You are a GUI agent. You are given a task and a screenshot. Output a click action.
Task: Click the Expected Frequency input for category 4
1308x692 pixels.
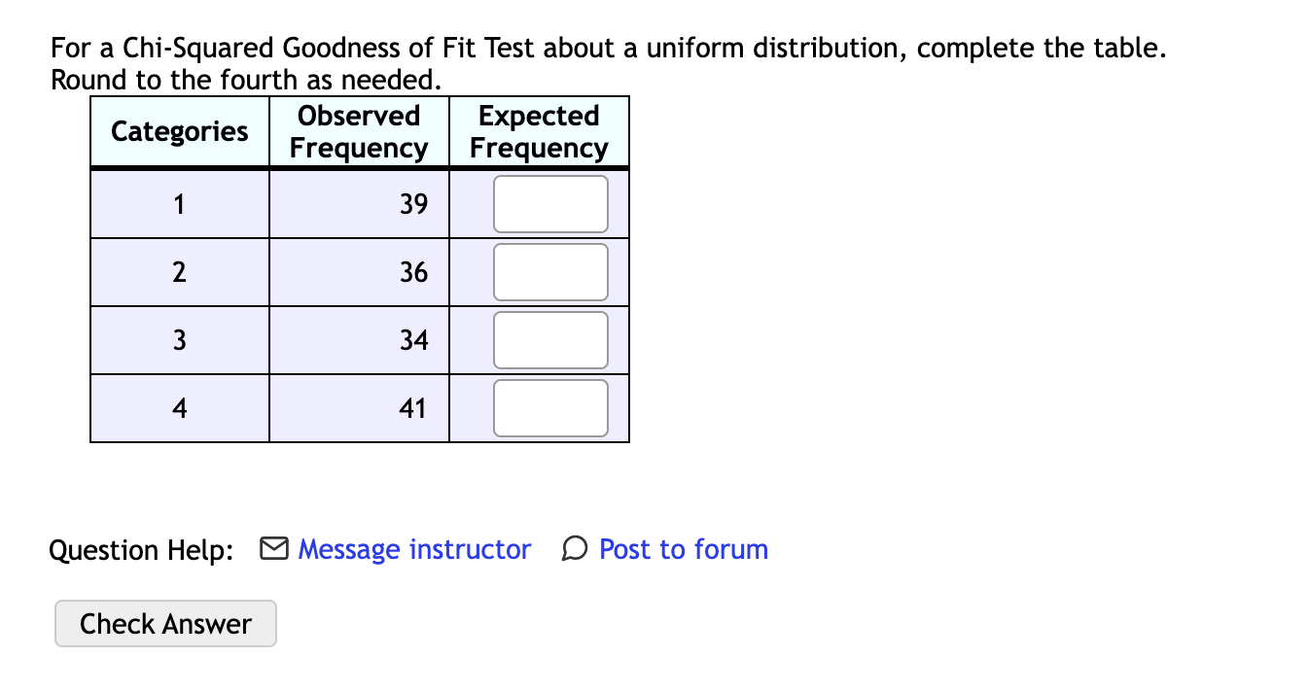(x=550, y=408)
